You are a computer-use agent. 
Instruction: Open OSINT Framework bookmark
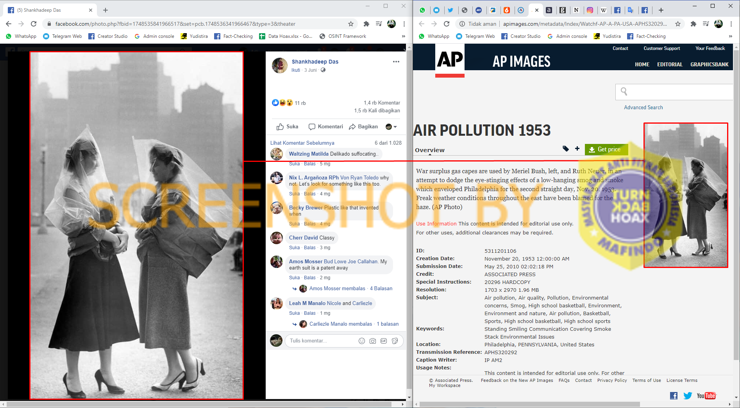coord(343,36)
